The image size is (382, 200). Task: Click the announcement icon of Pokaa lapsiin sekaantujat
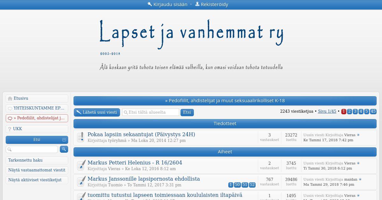pyautogui.click(x=81, y=137)
